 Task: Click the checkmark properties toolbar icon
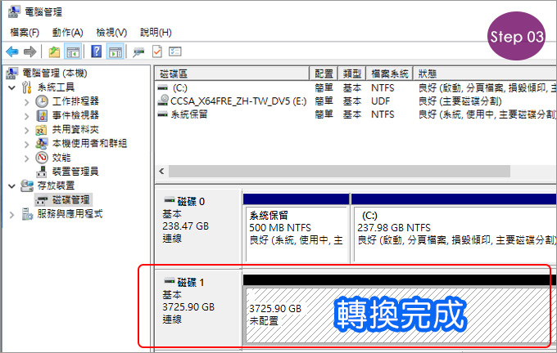pyautogui.click(x=157, y=51)
